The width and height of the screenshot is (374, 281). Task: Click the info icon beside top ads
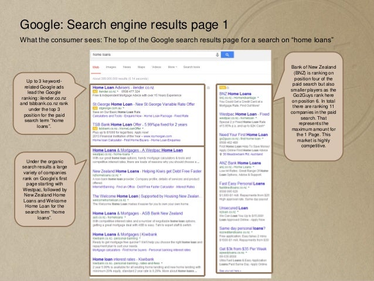[x=208, y=88]
